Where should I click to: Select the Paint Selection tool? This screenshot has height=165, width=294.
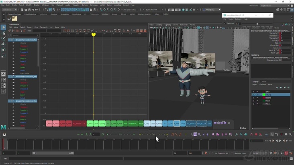pyautogui.click(x=3, y=39)
